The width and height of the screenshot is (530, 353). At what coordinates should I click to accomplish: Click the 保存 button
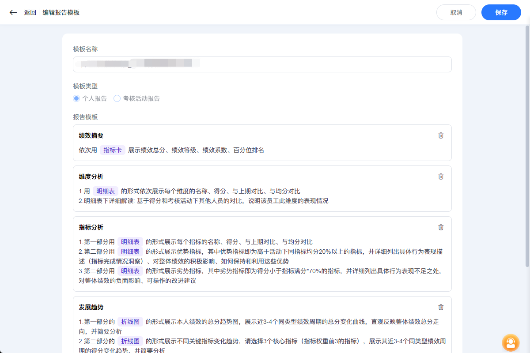click(x=501, y=12)
